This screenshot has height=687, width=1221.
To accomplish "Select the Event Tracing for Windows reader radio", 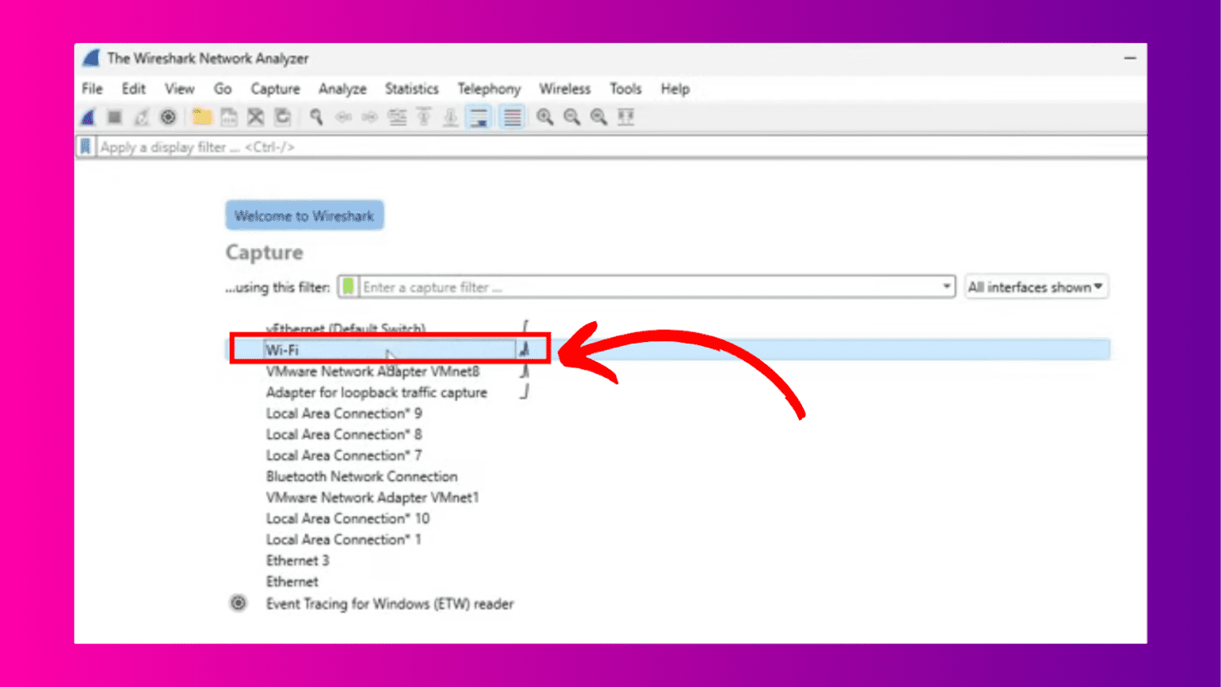I will pos(238,604).
